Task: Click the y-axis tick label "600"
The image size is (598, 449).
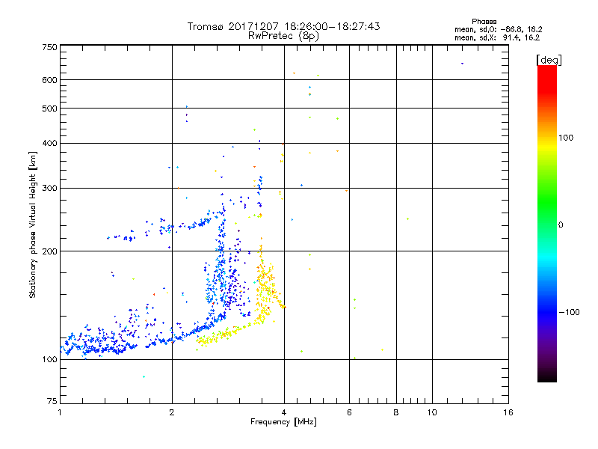Action: [x=49, y=80]
